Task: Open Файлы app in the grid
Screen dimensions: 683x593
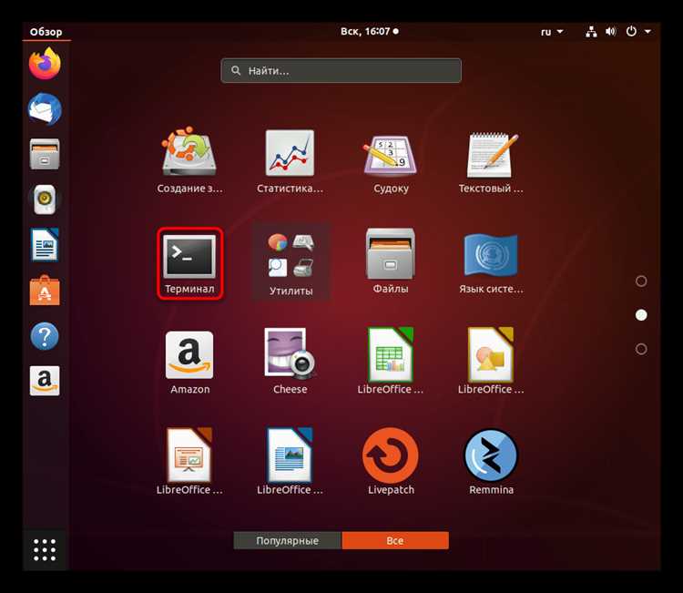Action: tap(391, 261)
